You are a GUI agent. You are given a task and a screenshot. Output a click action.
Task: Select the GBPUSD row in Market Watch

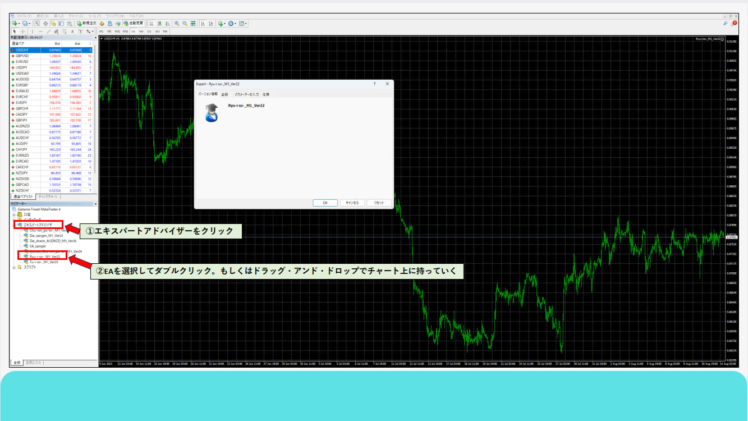click(23, 56)
